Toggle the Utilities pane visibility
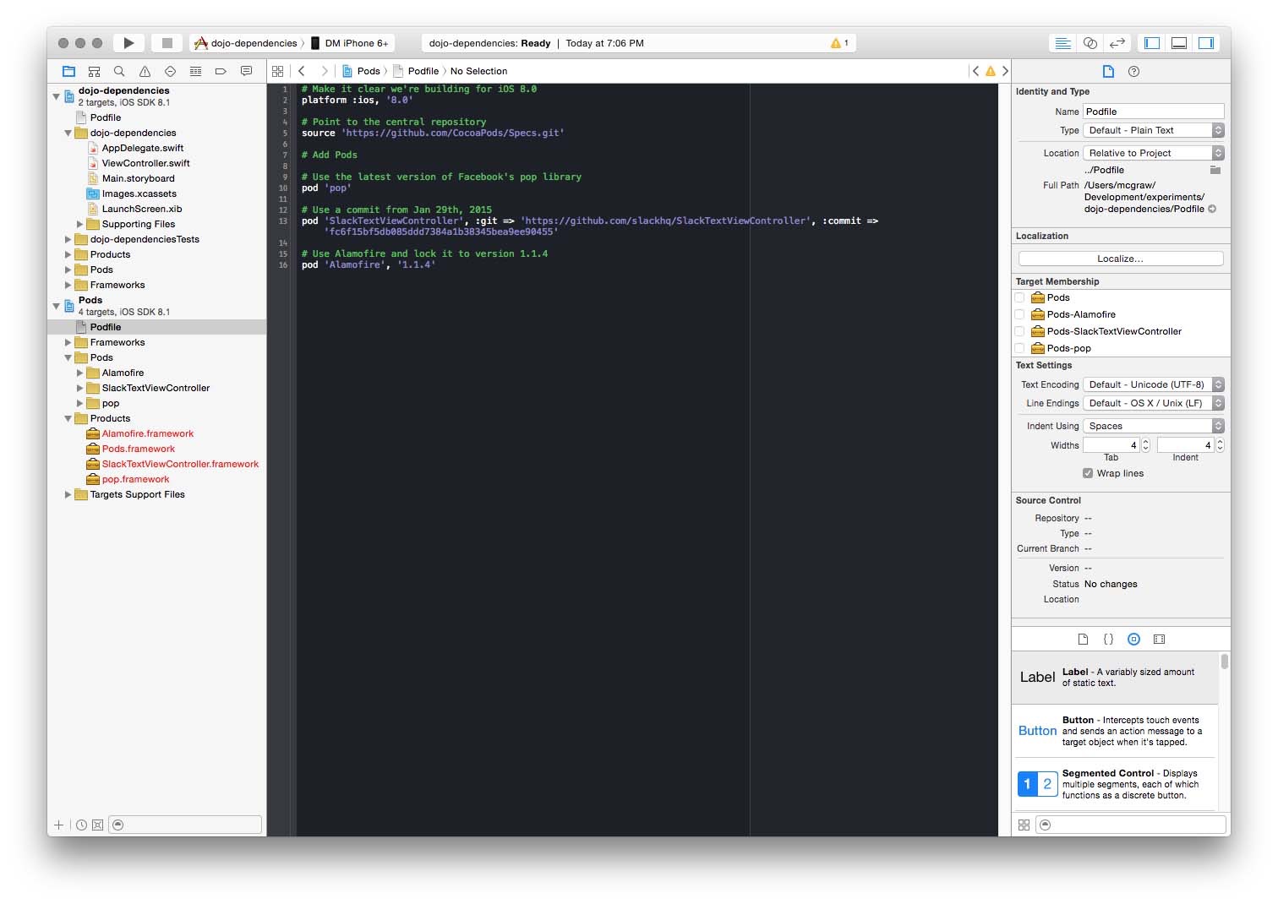The image size is (1278, 904). pos(1206,43)
